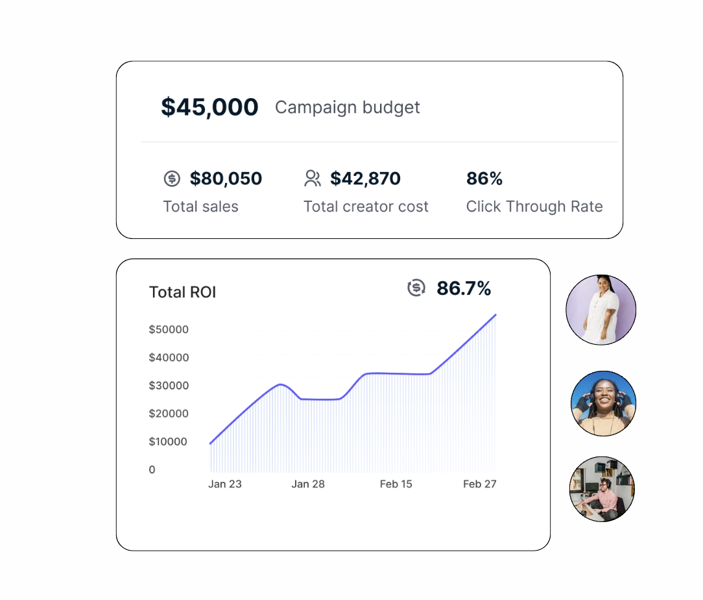Click the Total ROI chart title
This screenshot has height=600, width=703.
pos(182,292)
